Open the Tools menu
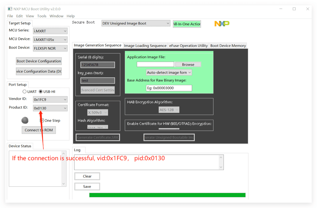 pos(42,16)
